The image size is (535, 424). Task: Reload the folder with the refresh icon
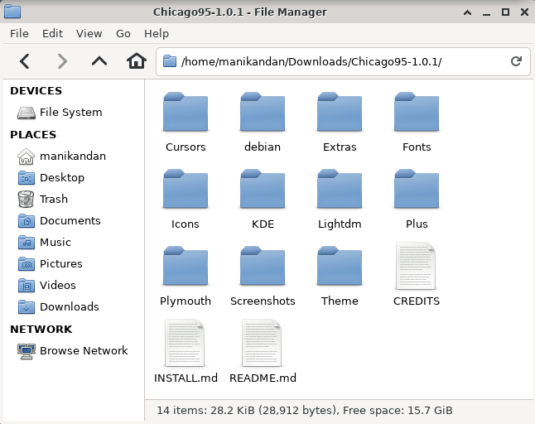click(x=516, y=61)
